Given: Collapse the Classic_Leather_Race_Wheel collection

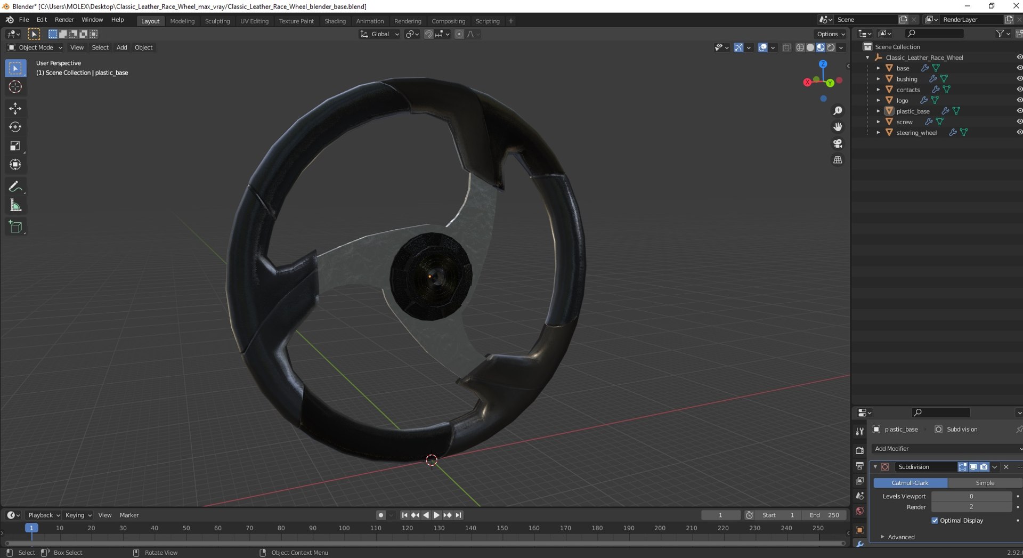Looking at the screenshot, I should coord(868,58).
